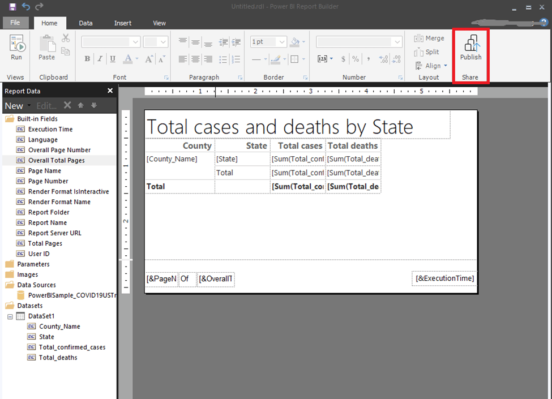This screenshot has height=399, width=552.
Task: Align paragraph text left
Action: click(x=183, y=59)
